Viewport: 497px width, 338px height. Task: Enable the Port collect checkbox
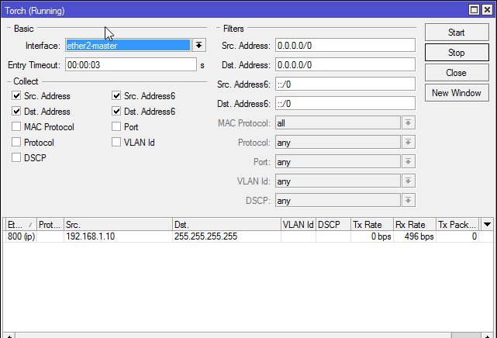click(x=116, y=126)
